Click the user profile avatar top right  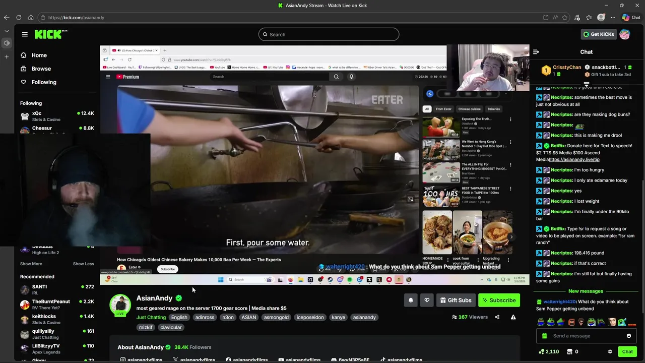click(625, 34)
